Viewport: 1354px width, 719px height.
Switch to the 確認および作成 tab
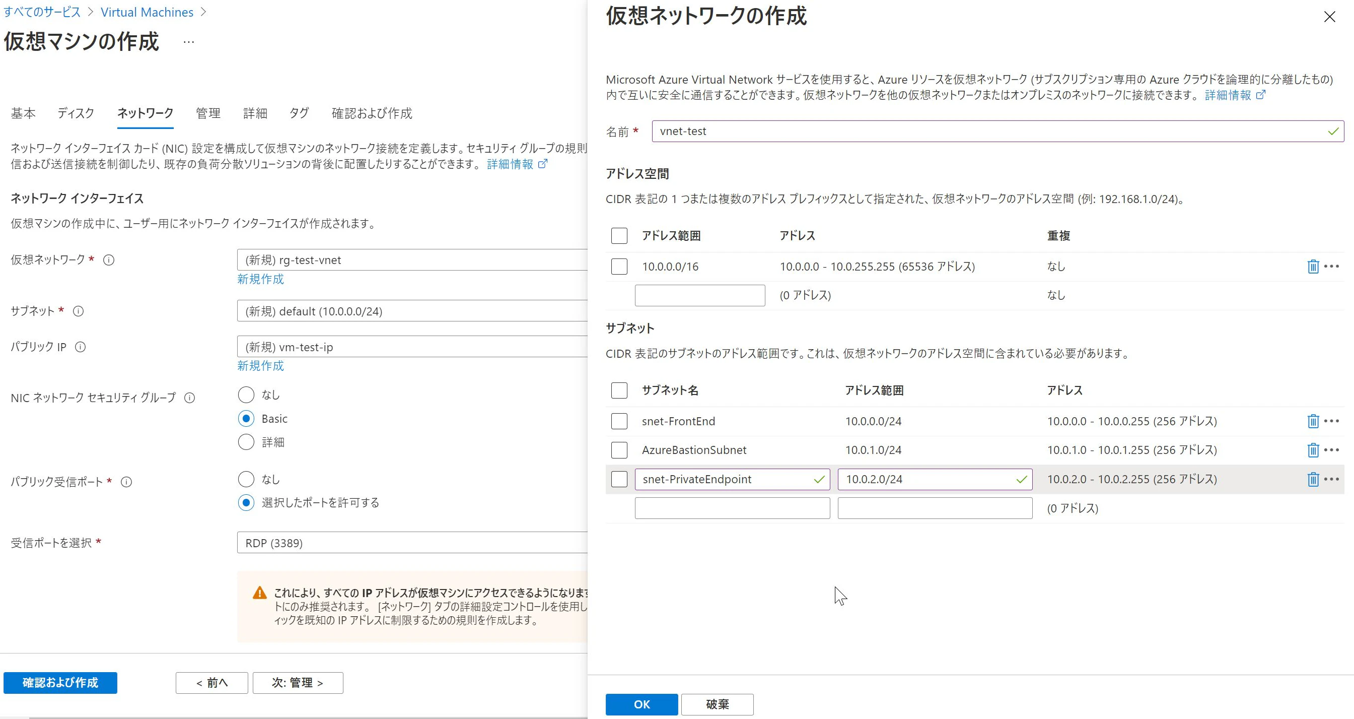(372, 113)
